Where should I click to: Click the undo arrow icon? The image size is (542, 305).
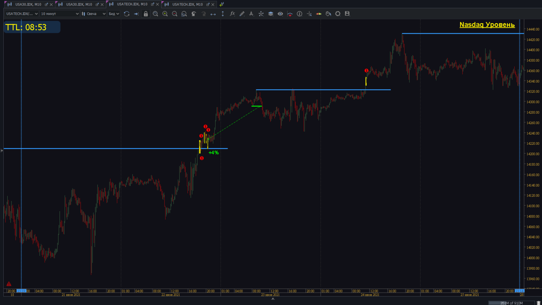[x=194, y=14]
